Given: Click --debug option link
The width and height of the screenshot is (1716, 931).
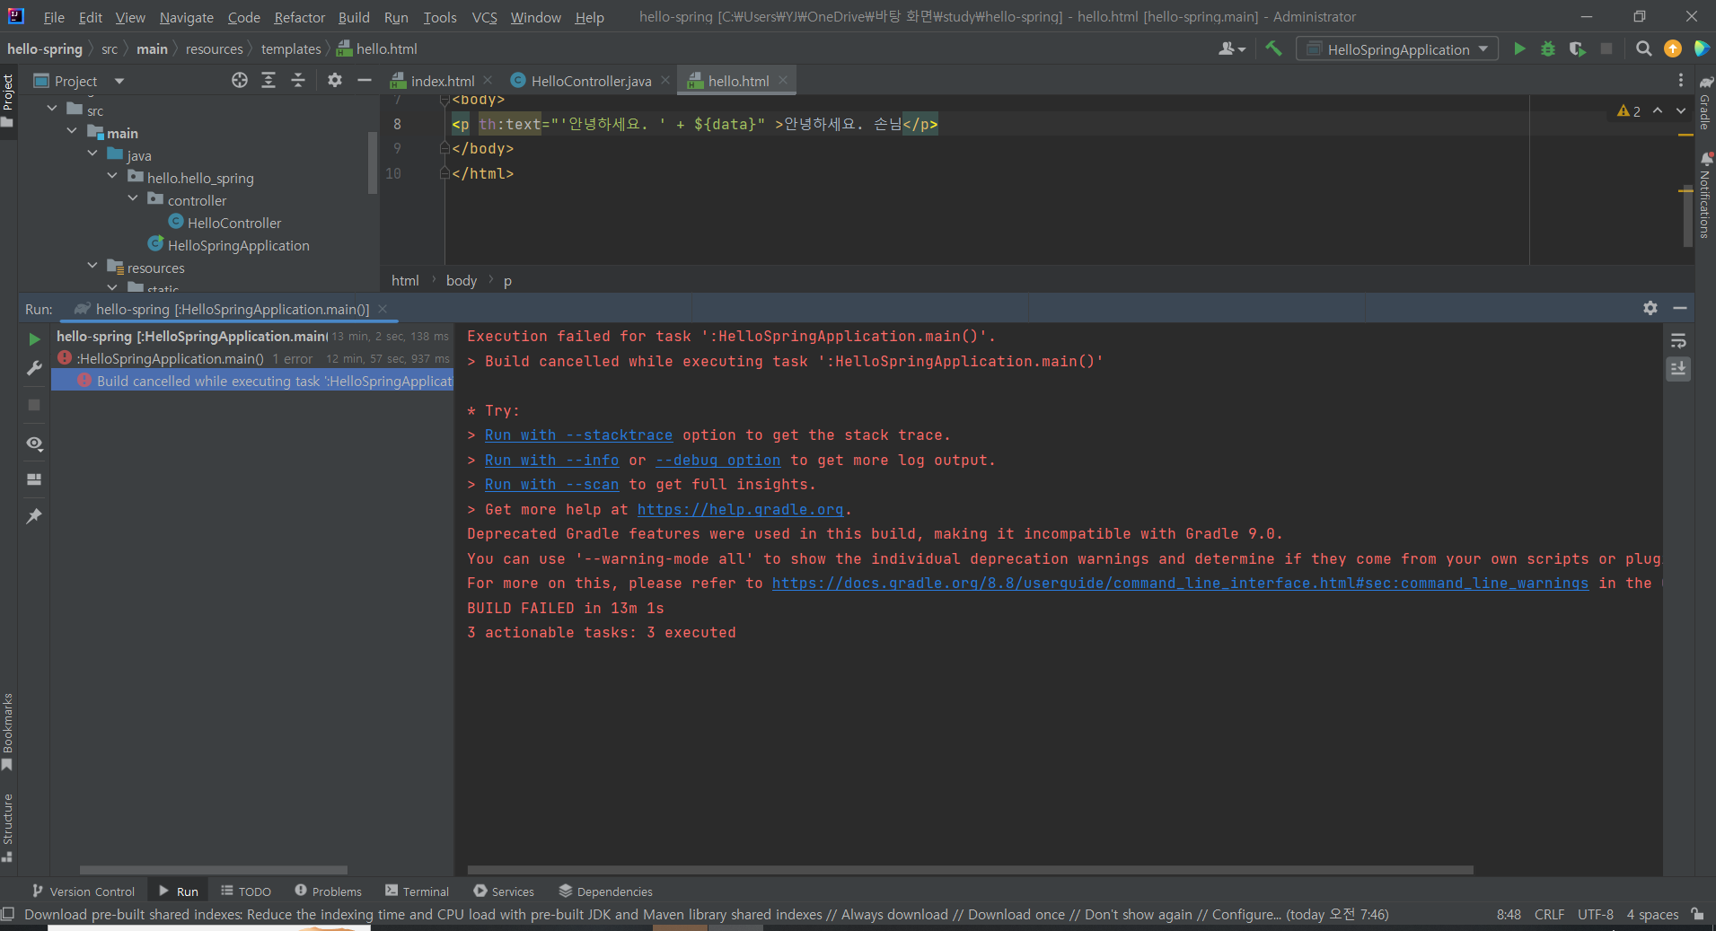Looking at the screenshot, I should point(717,461).
